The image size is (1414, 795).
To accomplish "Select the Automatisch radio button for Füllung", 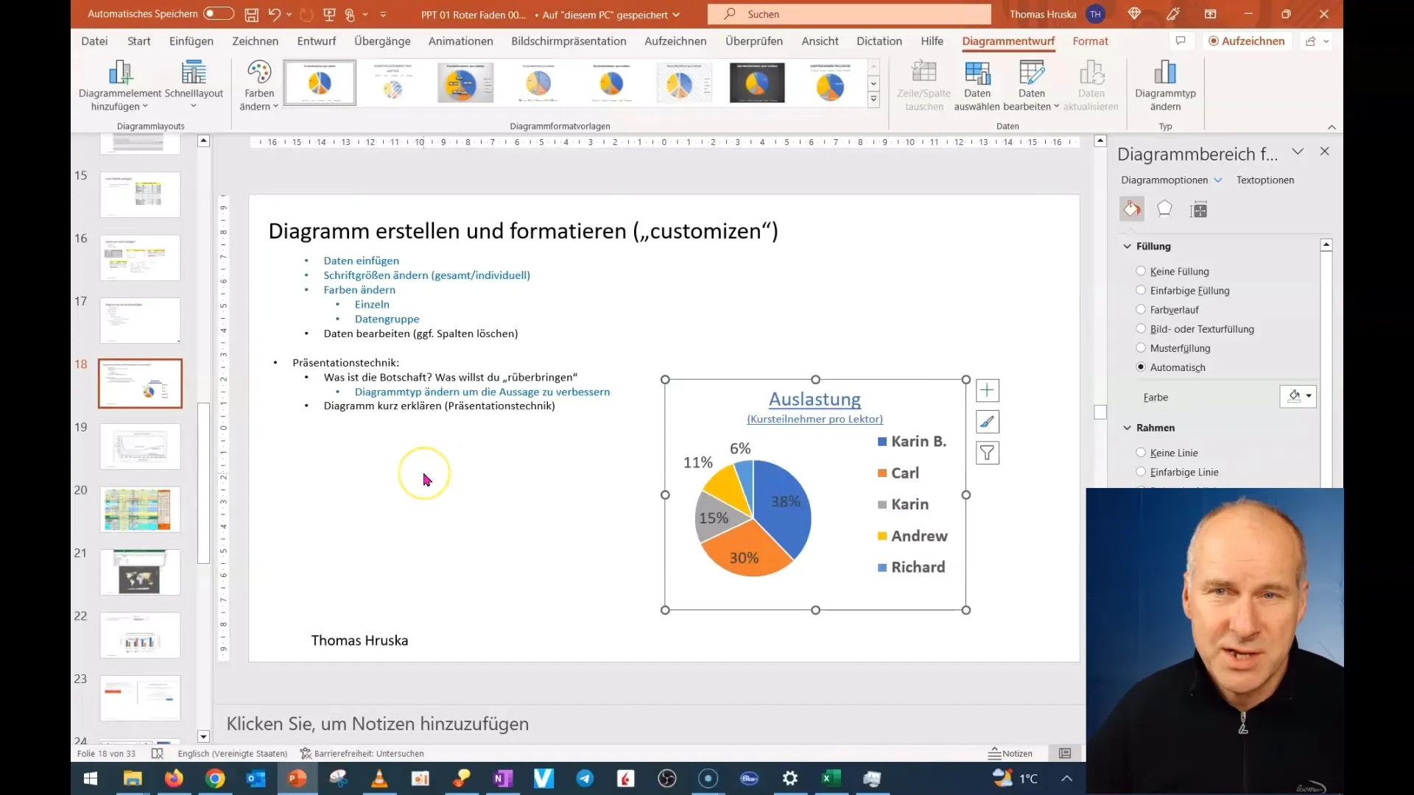I will 1142,367.
